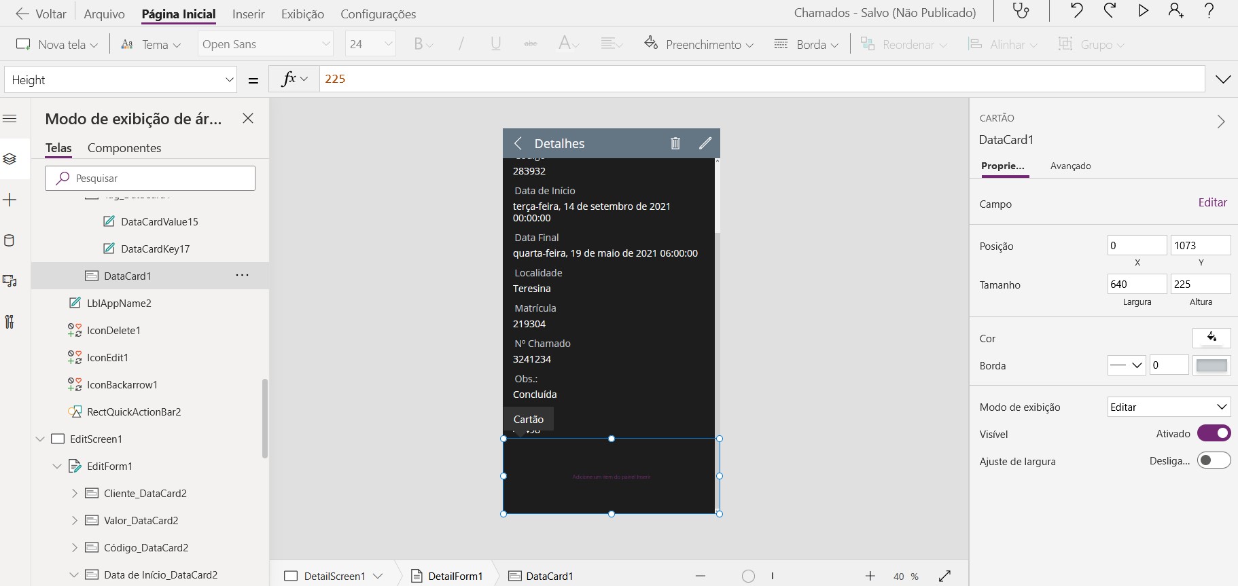Select IconDelete1 in the tree
This screenshot has width=1238, height=586.
113,331
